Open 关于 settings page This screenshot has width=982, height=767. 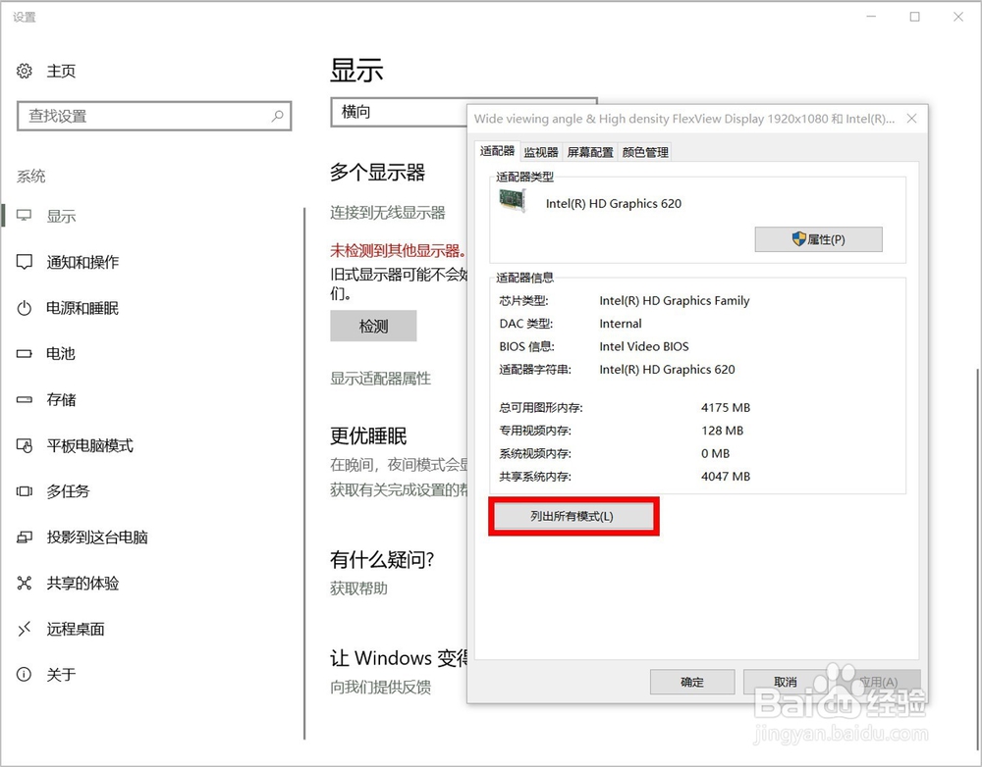point(61,675)
